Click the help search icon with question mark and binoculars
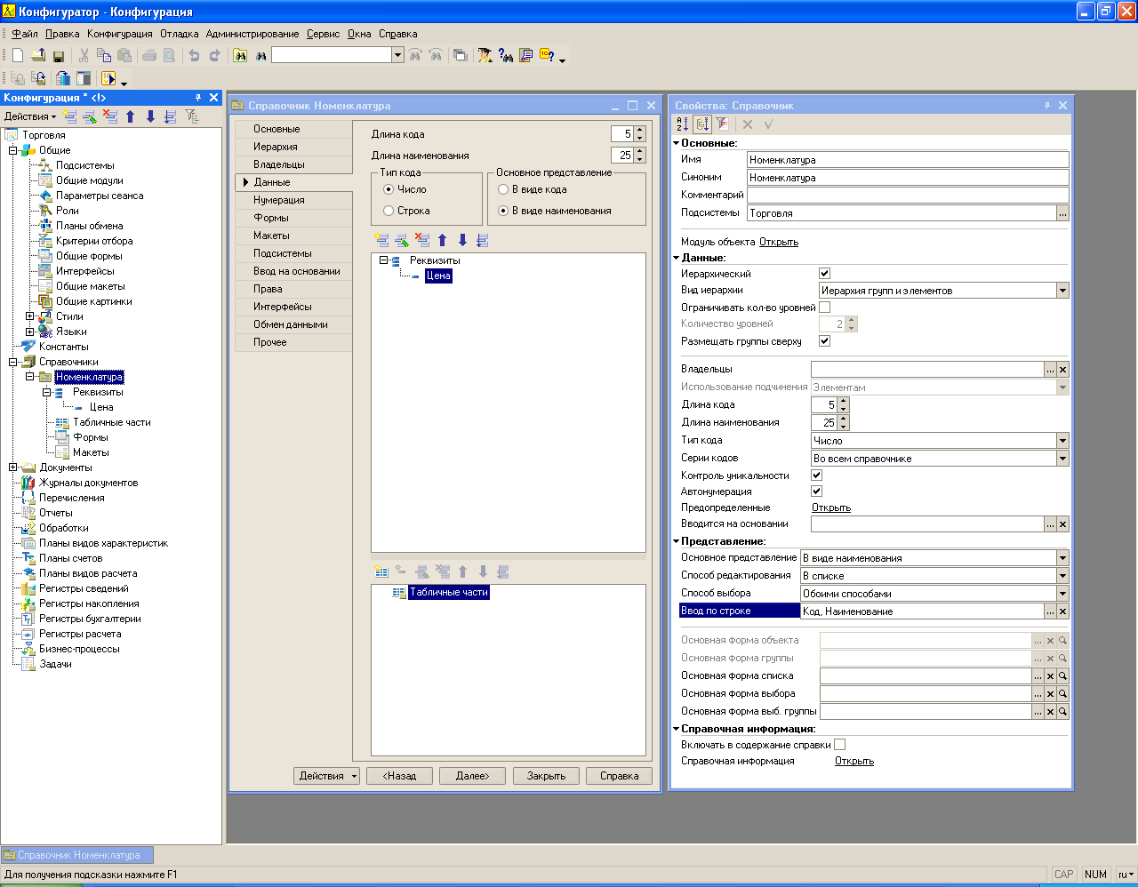 pos(506,55)
